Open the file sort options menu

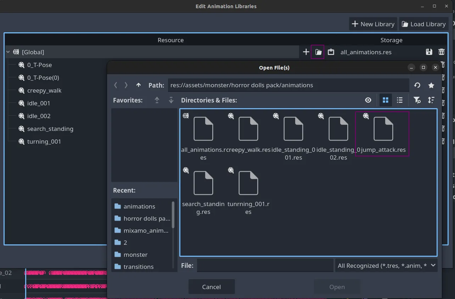pyautogui.click(x=431, y=100)
